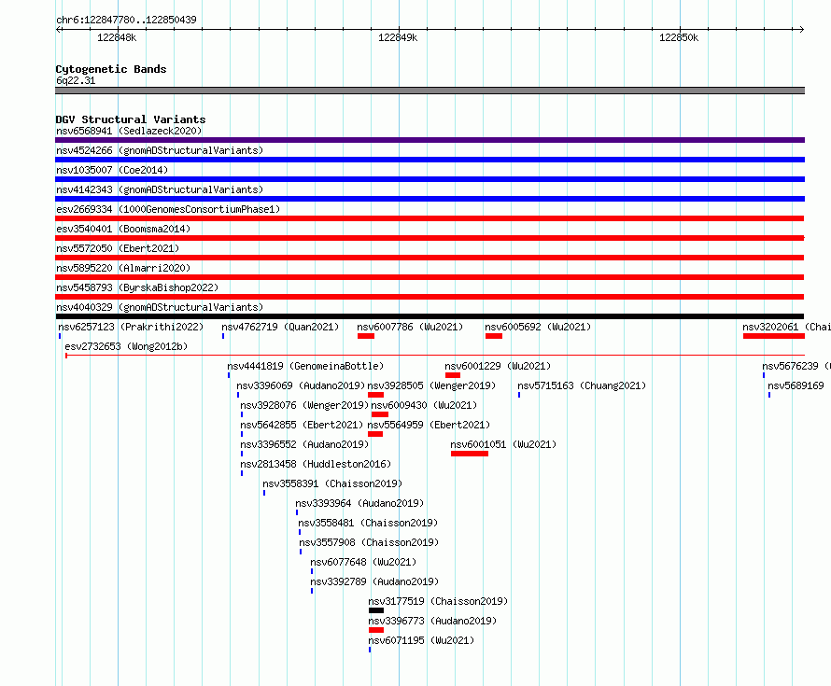Viewport: 831px width, 686px height.
Task: Click red bar under nsv6007786 (Wu2021)
Action: pos(366,336)
